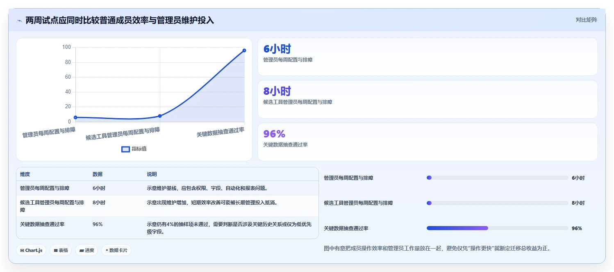
Task: Click y-axis label 100 on chart
Action: point(66,47)
